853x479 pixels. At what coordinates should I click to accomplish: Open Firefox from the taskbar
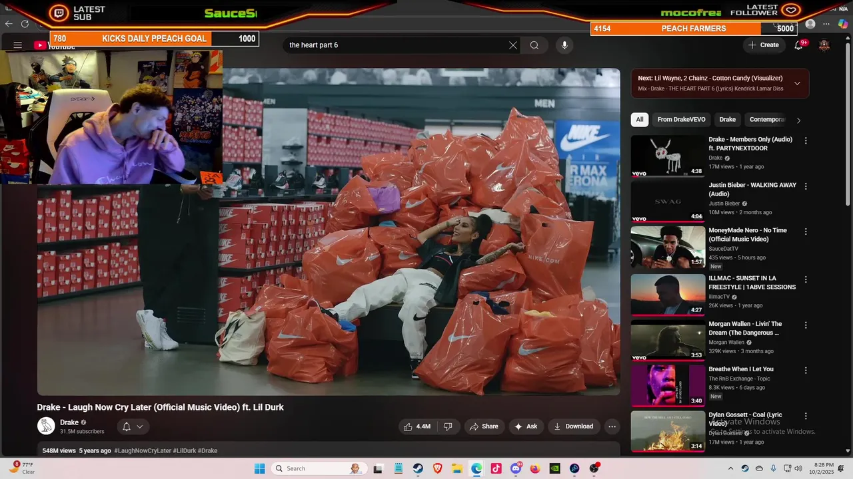(x=535, y=468)
